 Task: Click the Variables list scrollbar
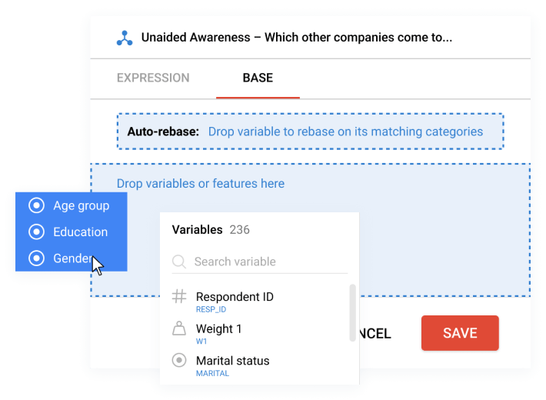click(x=352, y=313)
